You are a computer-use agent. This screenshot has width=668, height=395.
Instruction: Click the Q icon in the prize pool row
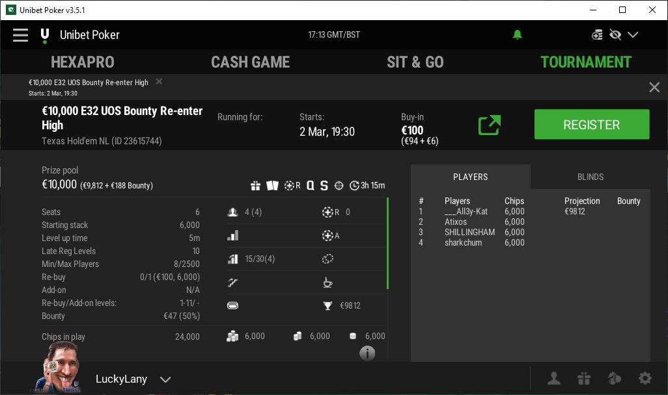click(311, 185)
